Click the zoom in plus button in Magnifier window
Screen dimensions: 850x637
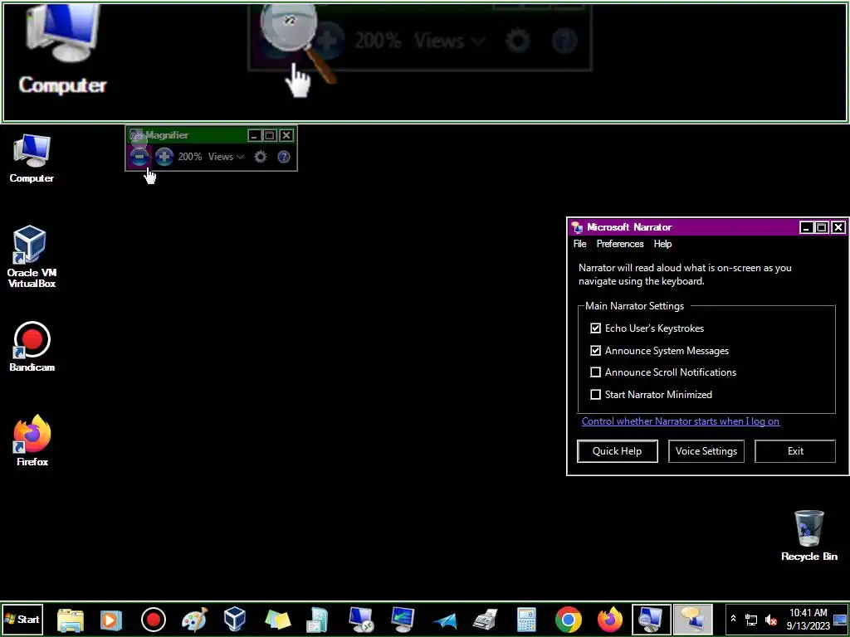click(164, 157)
